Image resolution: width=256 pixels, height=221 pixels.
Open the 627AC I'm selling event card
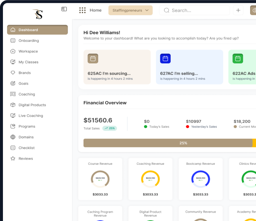pyautogui.click(x=189, y=67)
